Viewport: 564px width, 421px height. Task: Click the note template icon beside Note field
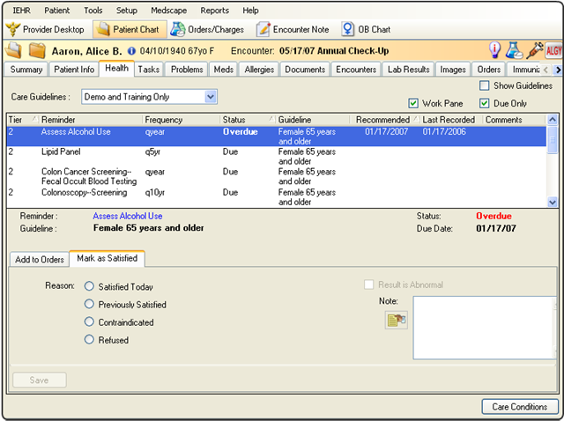click(x=397, y=320)
